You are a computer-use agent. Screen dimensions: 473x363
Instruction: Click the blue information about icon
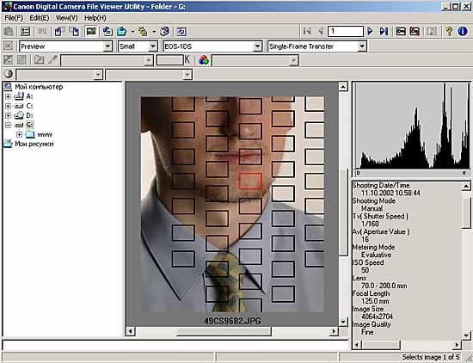click(x=463, y=31)
